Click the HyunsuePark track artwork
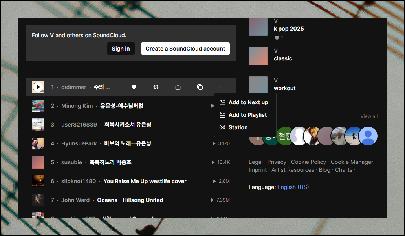This screenshot has height=236, width=405. click(38, 143)
